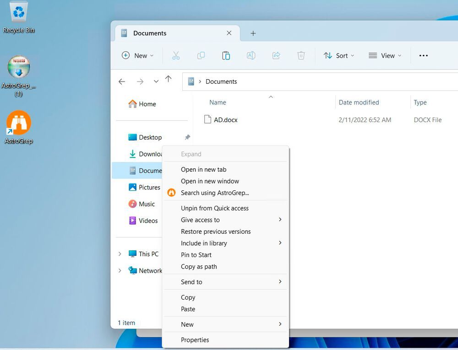Click the Delete trash icon in toolbar

tap(301, 55)
